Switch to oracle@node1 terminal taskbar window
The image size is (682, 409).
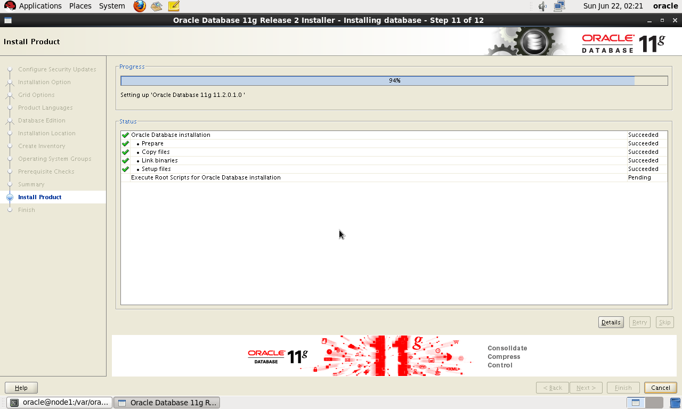point(60,403)
